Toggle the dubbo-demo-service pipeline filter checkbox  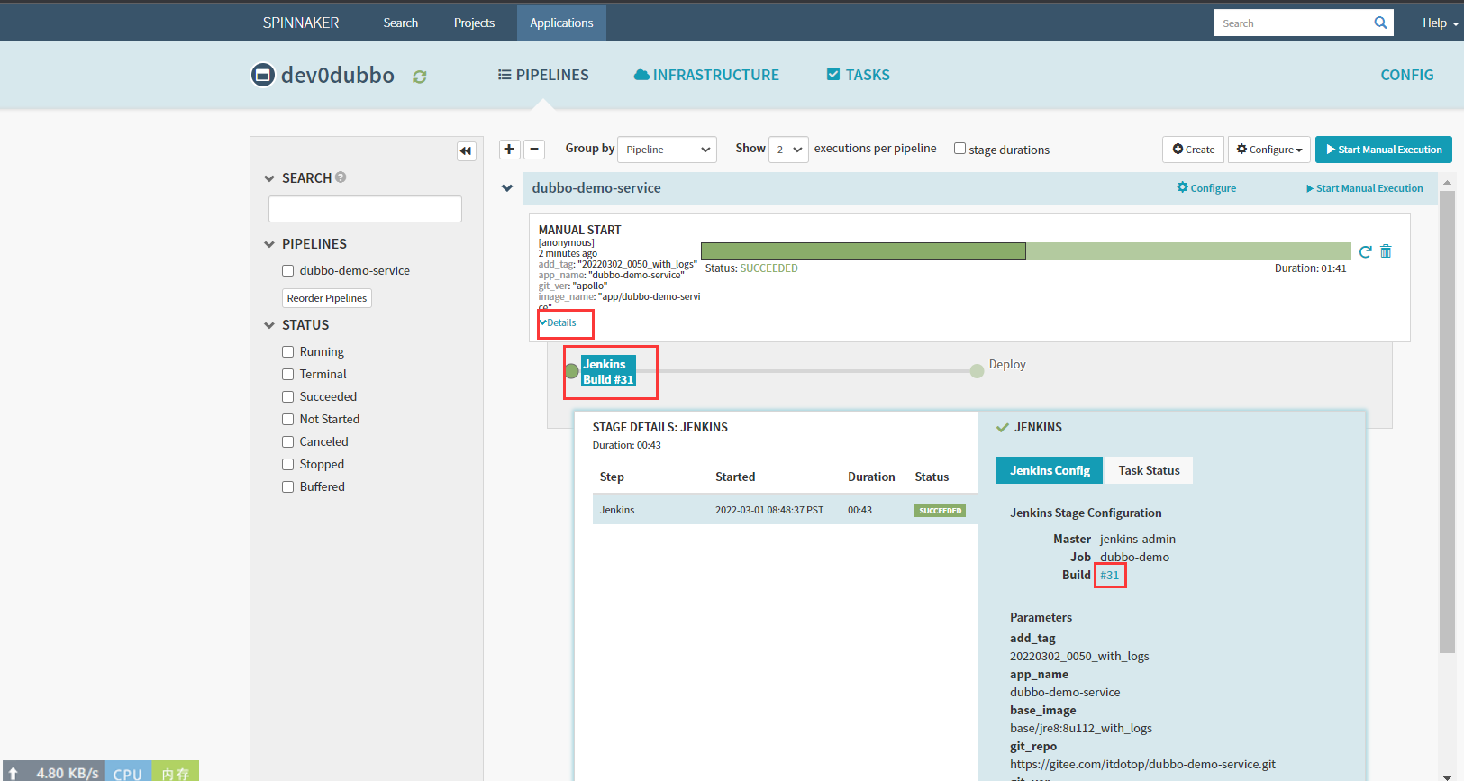coord(288,270)
